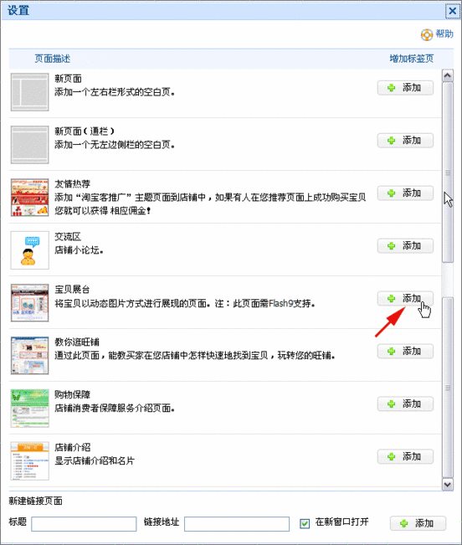This screenshot has width=462, height=545.
Task: Select the 新页面（通栏）layout thumbnail
Action: (x=29, y=145)
